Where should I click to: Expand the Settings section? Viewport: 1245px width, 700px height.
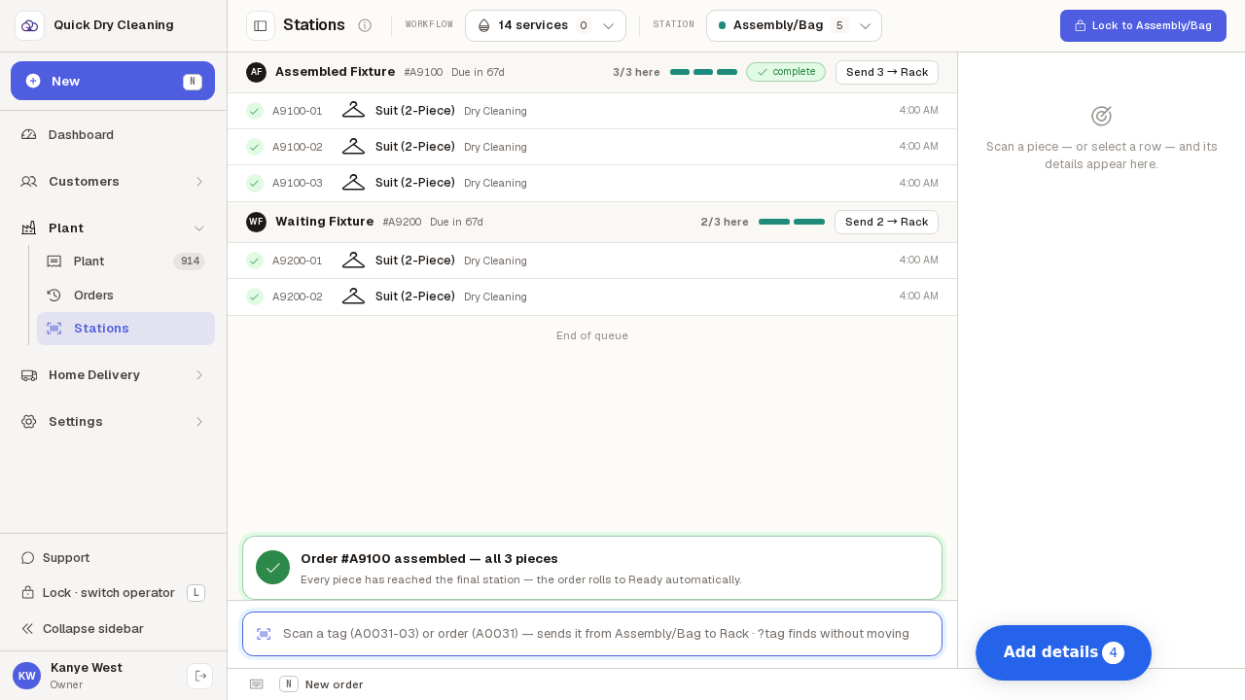point(113,421)
